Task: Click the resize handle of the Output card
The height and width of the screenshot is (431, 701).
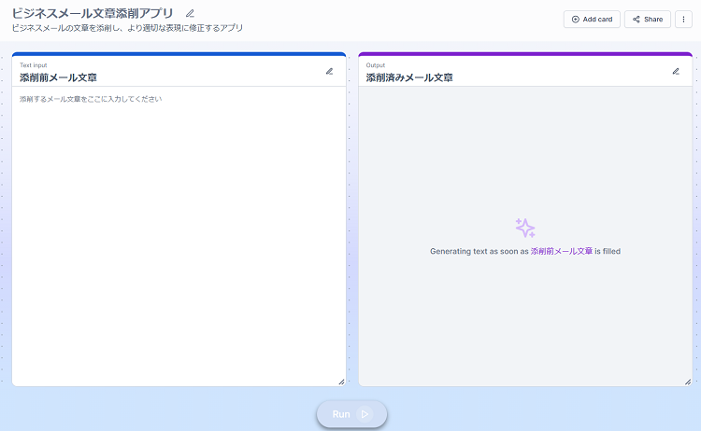Action: tap(688, 382)
